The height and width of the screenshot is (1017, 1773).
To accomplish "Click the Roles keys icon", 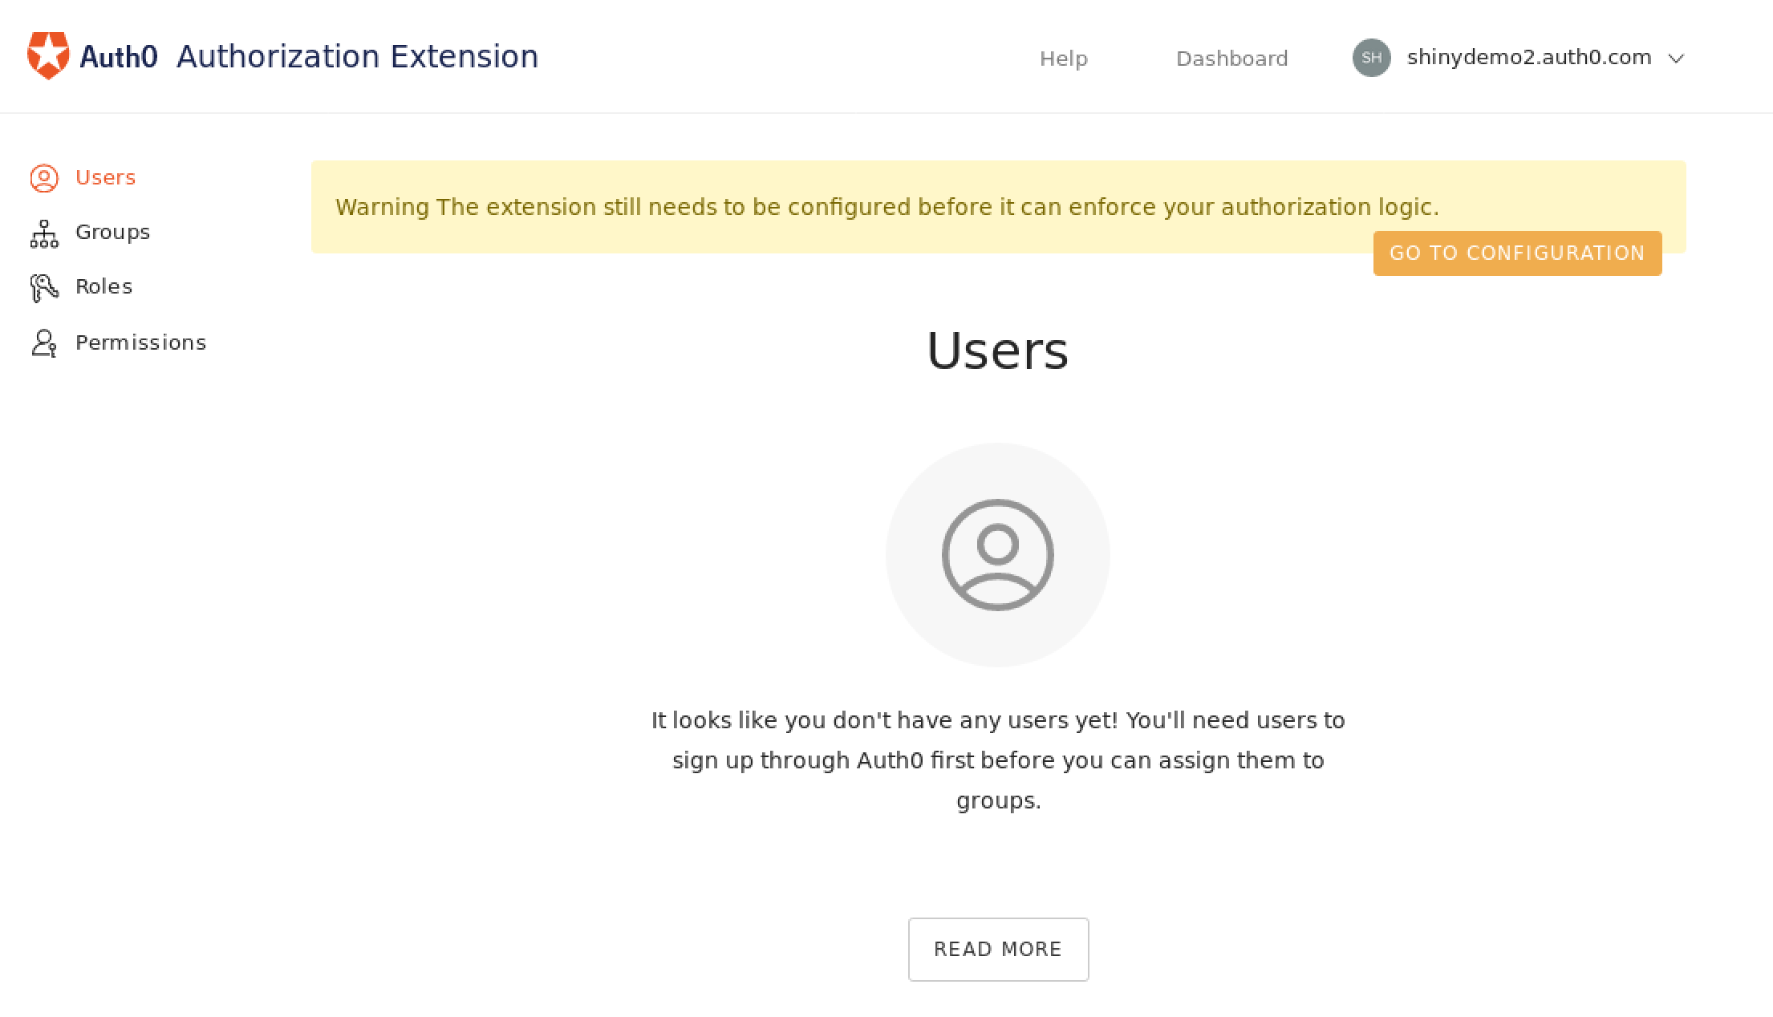I will tap(44, 288).
